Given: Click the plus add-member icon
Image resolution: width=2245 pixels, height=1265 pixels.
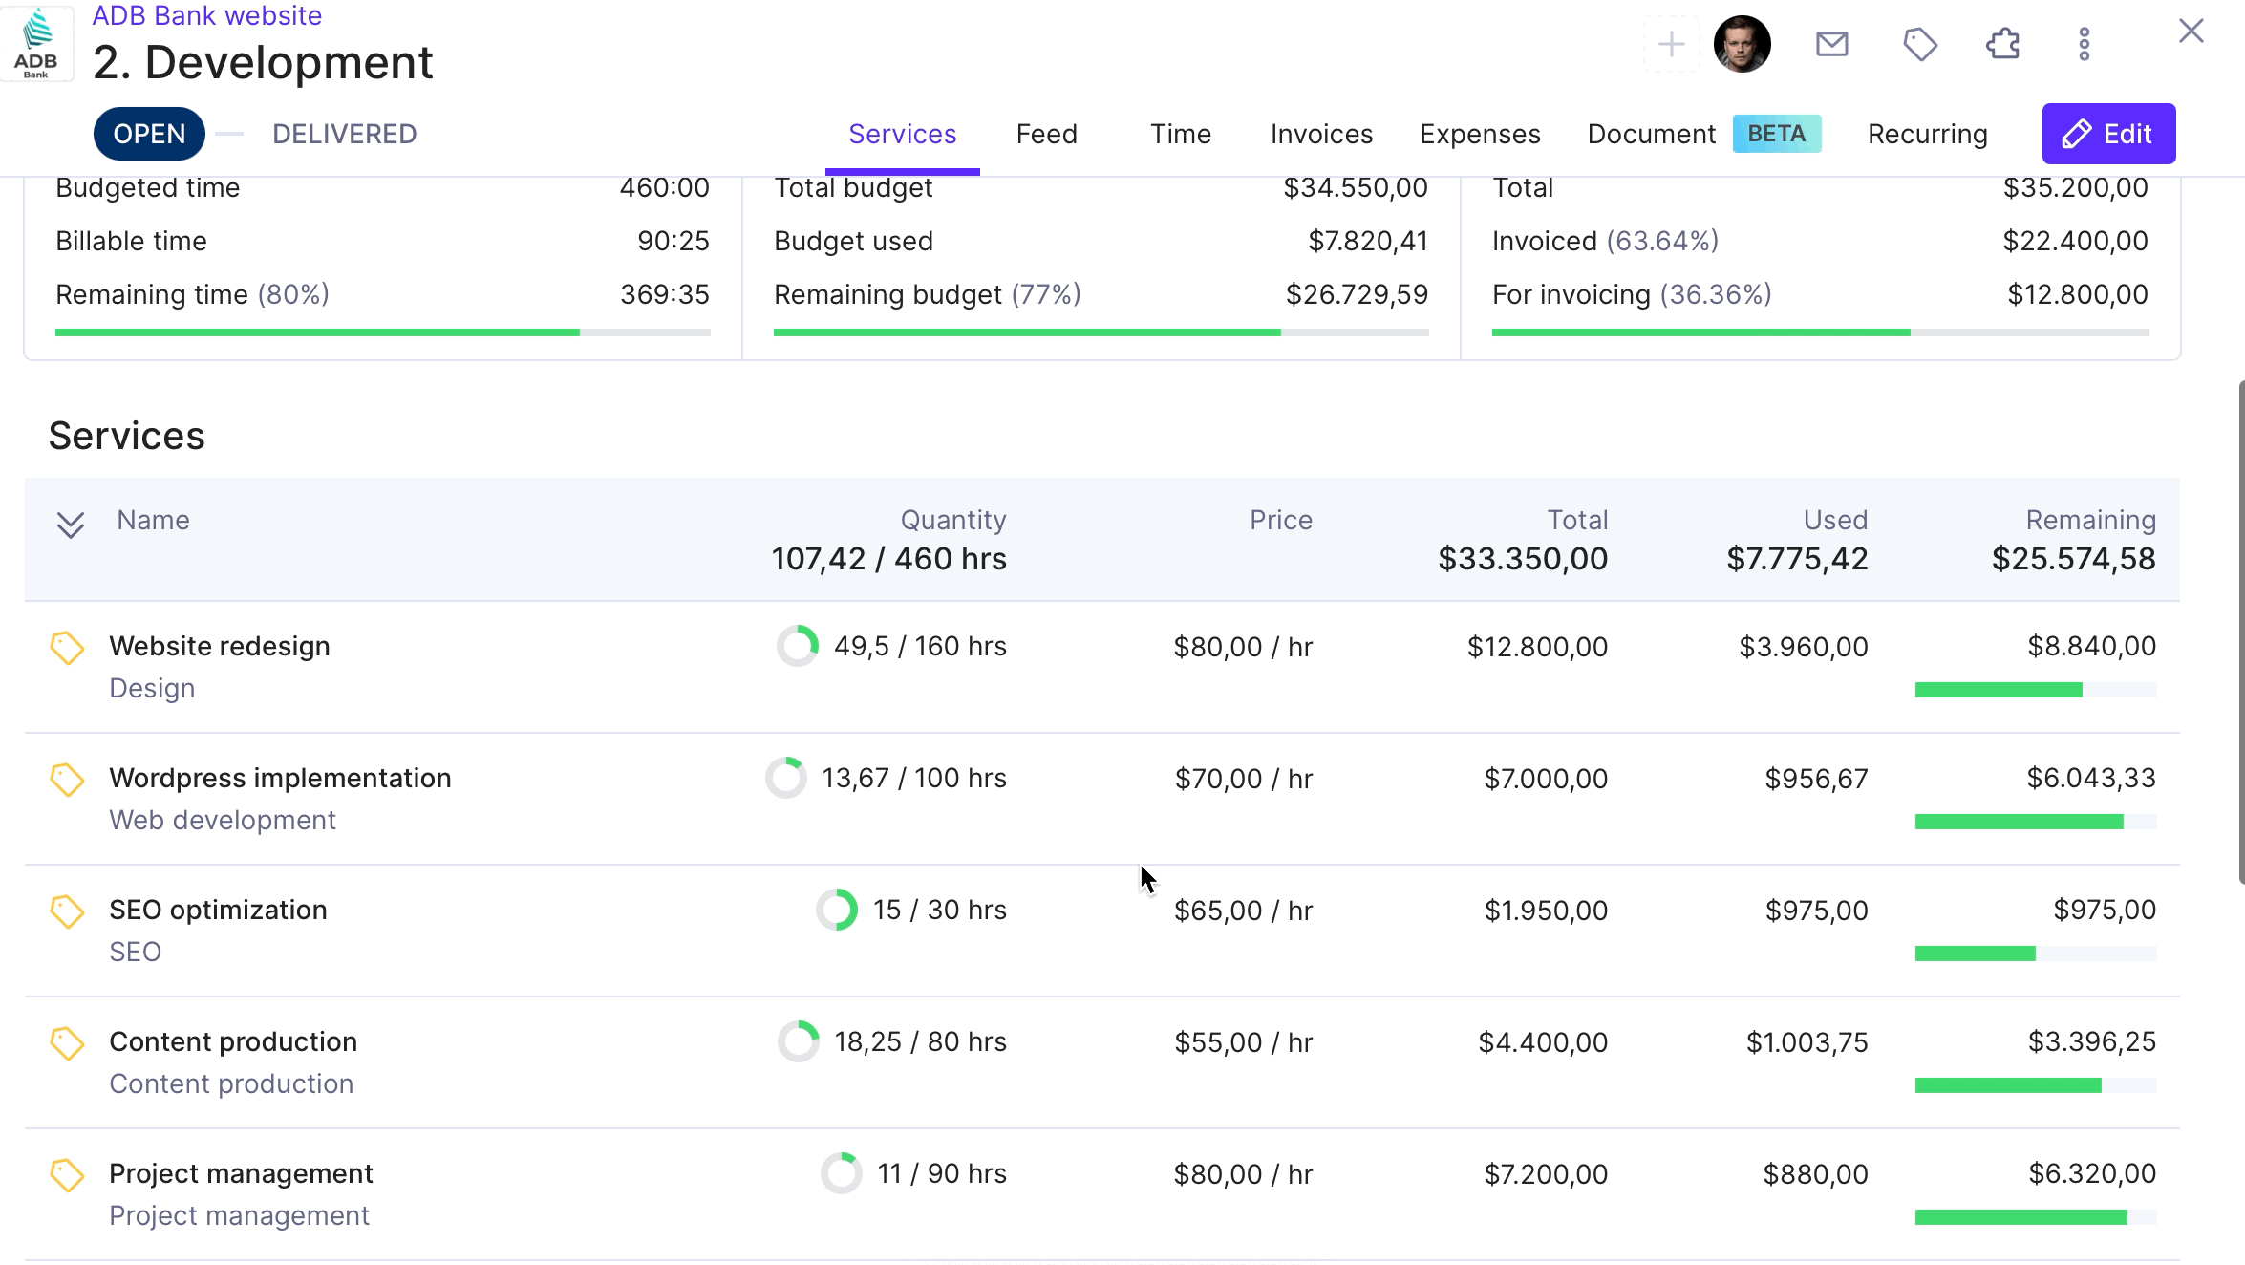Looking at the screenshot, I should 1671,44.
